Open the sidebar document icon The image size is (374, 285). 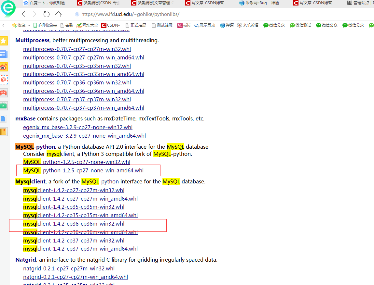click(x=3, y=119)
